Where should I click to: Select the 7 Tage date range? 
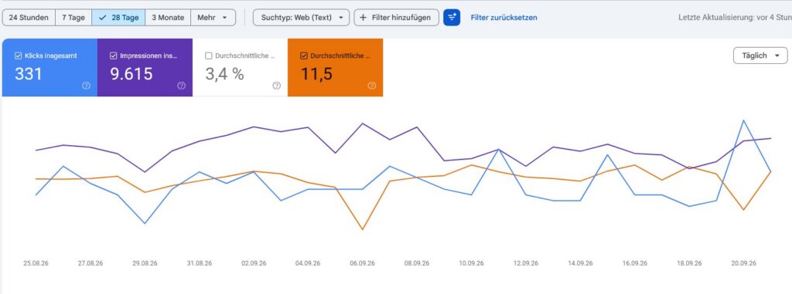point(73,17)
